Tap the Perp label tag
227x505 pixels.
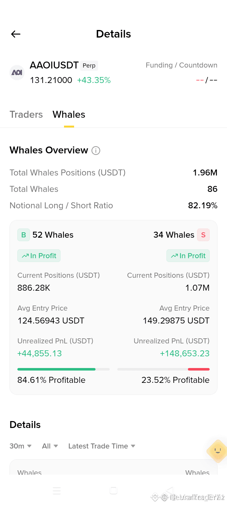[89, 66]
